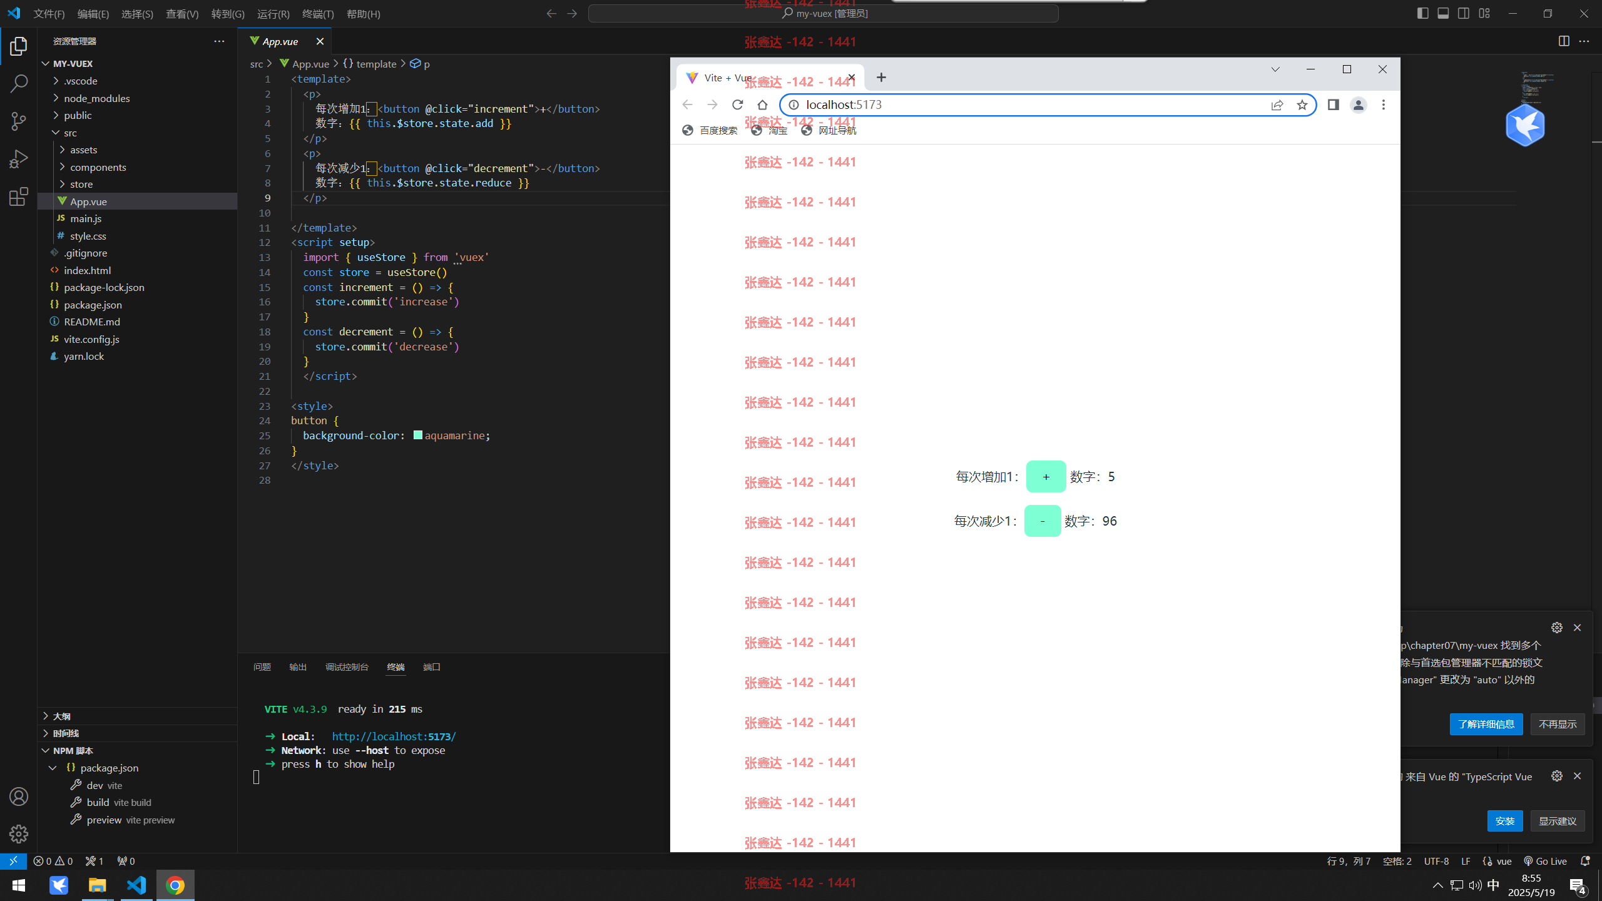Toggle Chrome side panel icon
Image resolution: width=1602 pixels, height=901 pixels.
click(x=1334, y=105)
